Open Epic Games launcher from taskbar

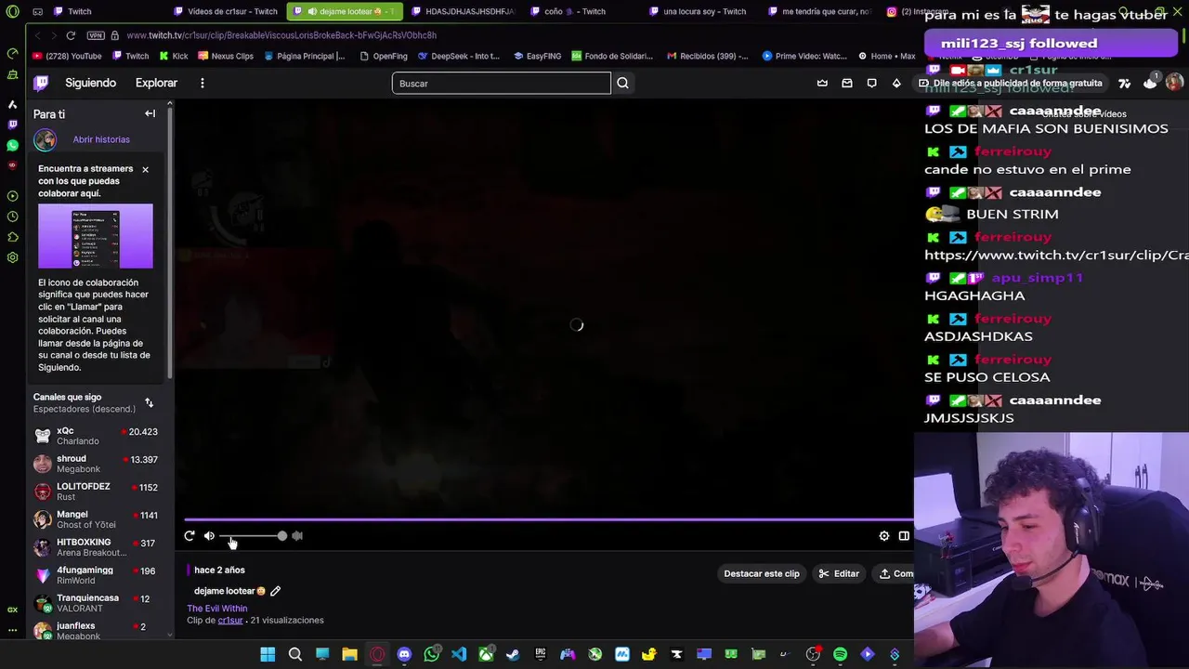(541, 654)
